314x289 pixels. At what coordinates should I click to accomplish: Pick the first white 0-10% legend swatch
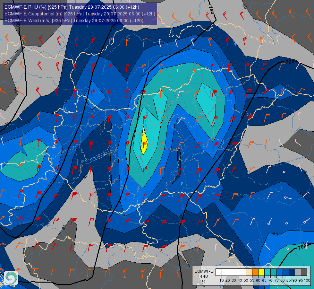(219, 272)
